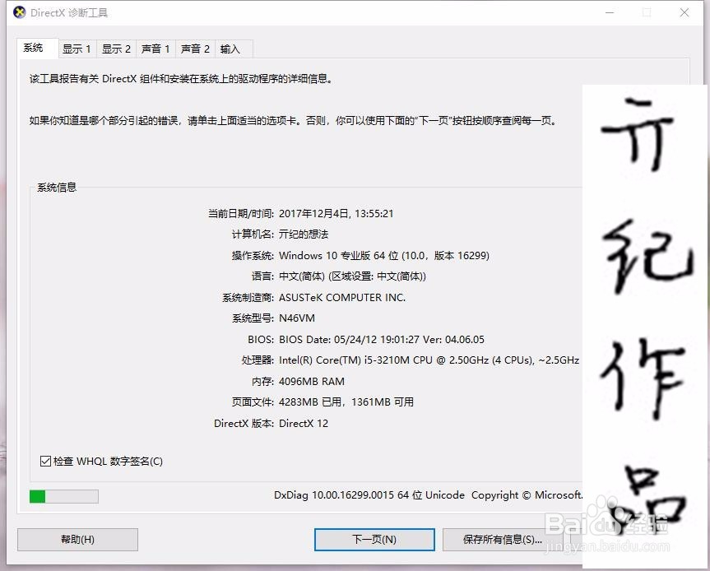Image resolution: width=710 pixels, height=571 pixels.
Task: Click the BIOS Date 05/24/12 value
Action: click(381, 340)
